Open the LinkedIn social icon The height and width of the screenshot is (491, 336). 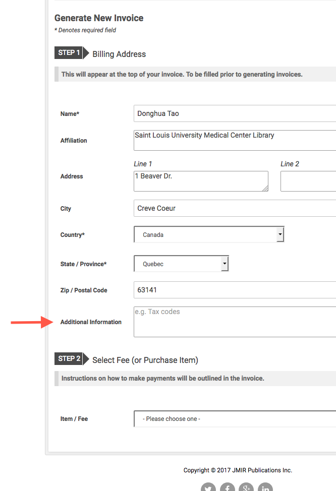pyautogui.click(x=265, y=487)
